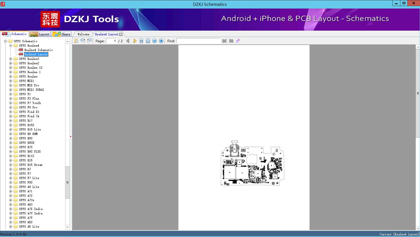The width and height of the screenshot is (420, 237).
Task: Collapse the sidebar with the red arrow
Action: click(71, 137)
